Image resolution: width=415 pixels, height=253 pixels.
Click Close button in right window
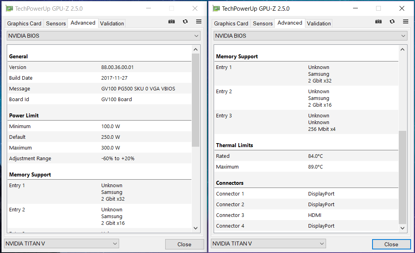pyautogui.click(x=392, y=244)
